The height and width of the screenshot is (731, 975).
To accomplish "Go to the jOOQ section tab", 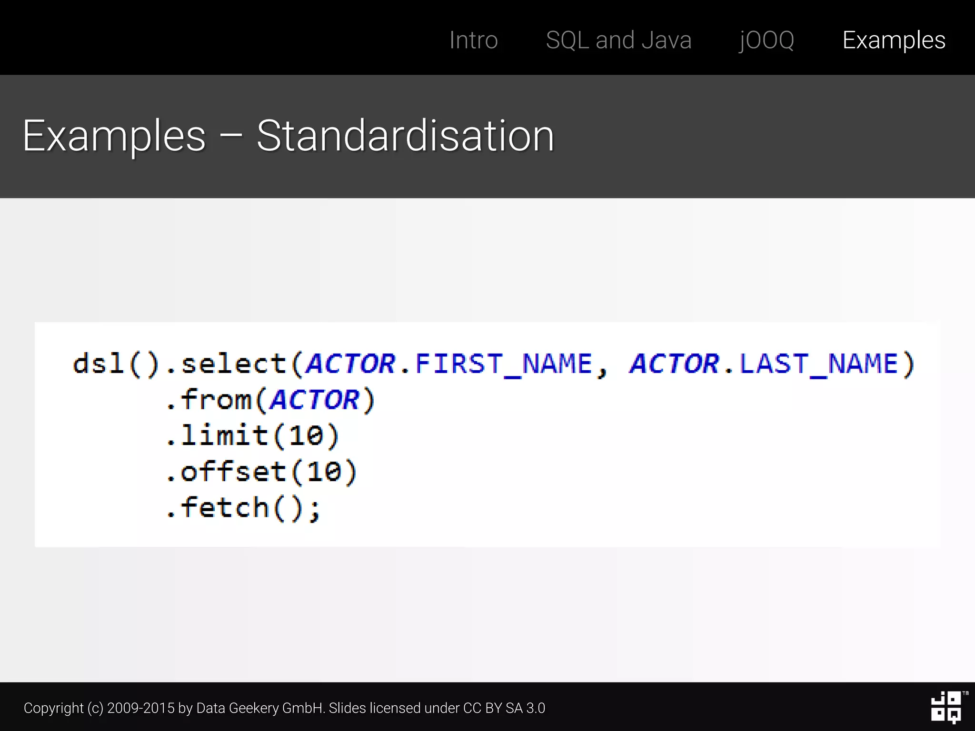I will tap(766, 40).
